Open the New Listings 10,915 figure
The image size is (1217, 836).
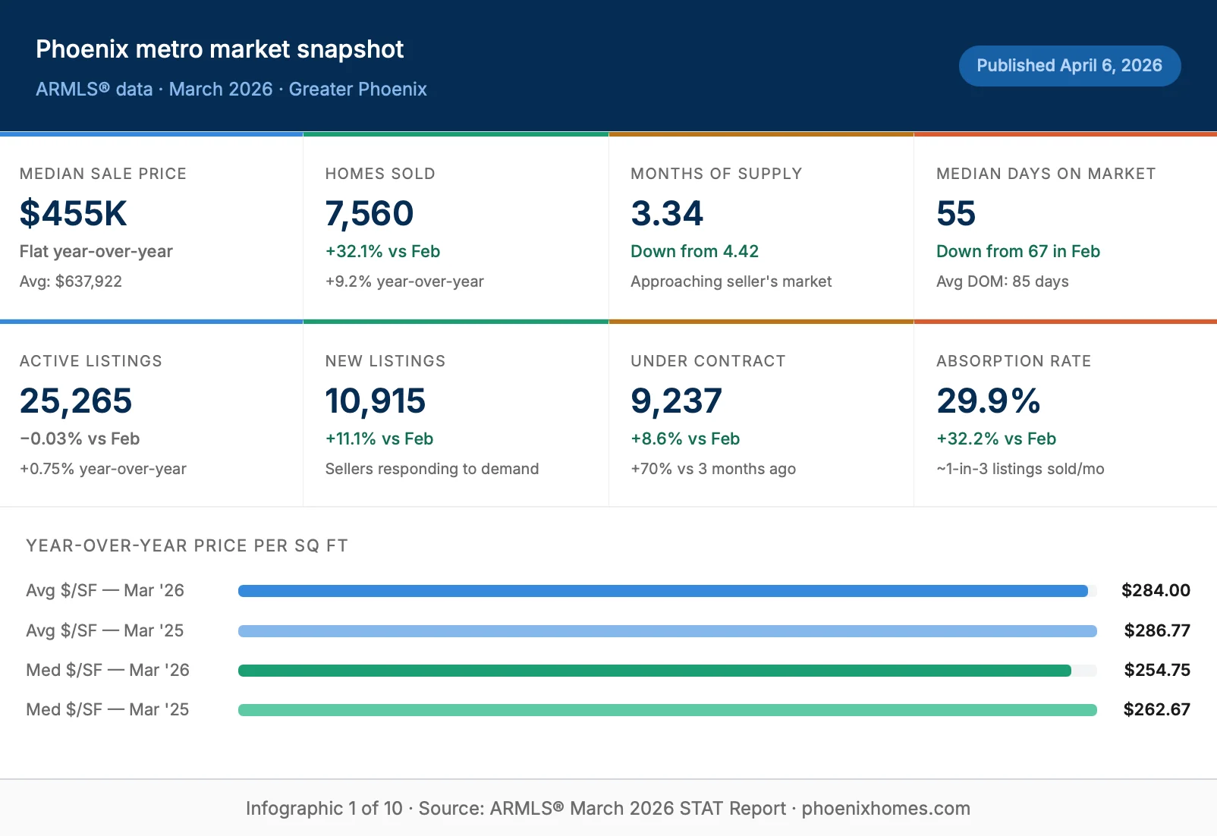point(376,401)
